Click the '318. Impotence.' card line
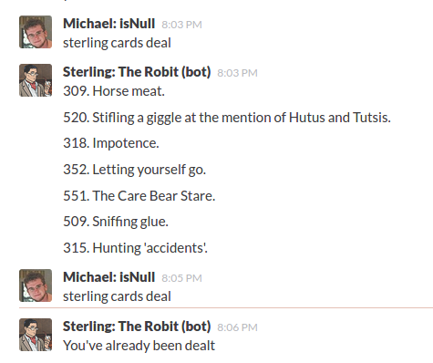The width and height of the screenshot is (433, 363). coord(111,143)
